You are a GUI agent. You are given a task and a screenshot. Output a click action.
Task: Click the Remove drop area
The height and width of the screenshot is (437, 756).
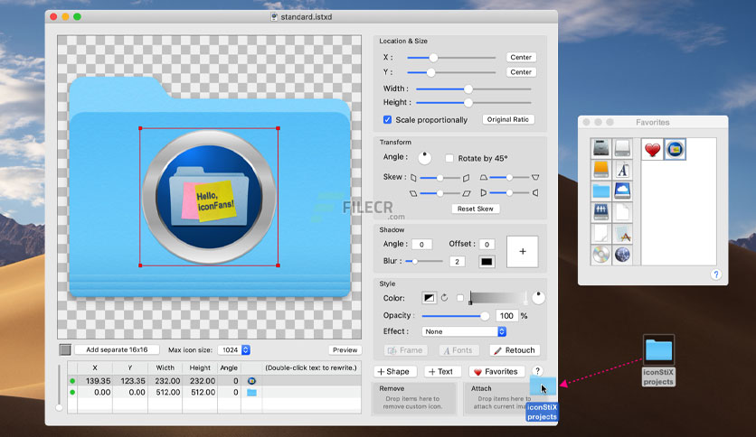click(x=412, y=398)
